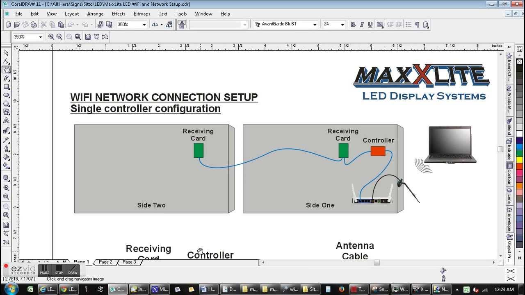525x295 pixels.
Task: Toggle non-printing characters paragraph mark
Action: [x=417, y=25]
